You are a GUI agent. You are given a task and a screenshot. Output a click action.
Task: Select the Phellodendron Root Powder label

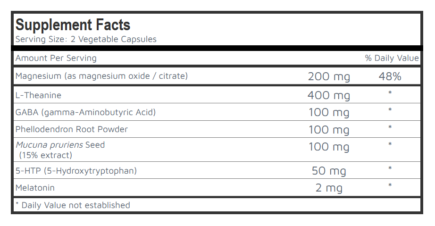coord(72,129)
